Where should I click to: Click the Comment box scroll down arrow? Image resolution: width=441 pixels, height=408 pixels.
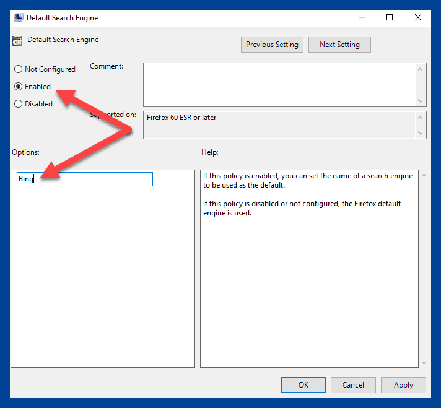point(420,101)
